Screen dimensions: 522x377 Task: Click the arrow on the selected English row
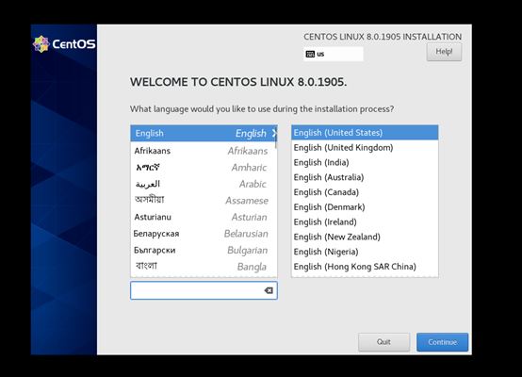274,133
